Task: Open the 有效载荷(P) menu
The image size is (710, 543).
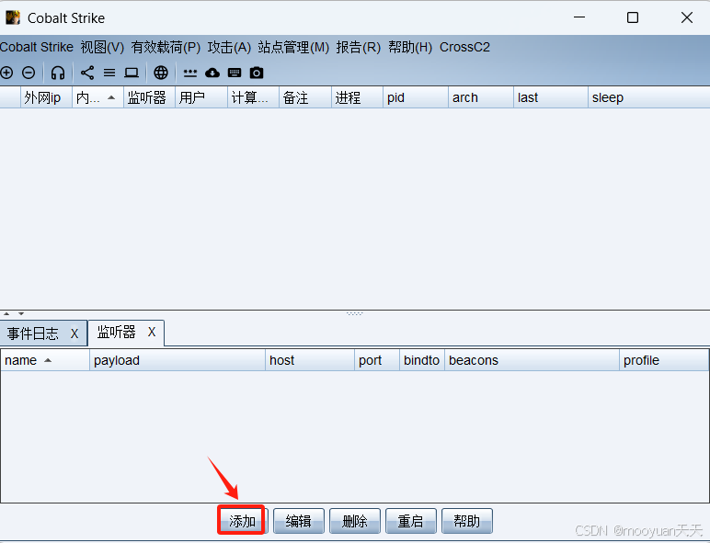Action: 166,47
